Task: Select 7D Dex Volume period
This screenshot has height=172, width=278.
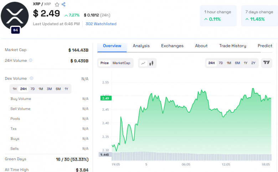Action: [33, 89]
